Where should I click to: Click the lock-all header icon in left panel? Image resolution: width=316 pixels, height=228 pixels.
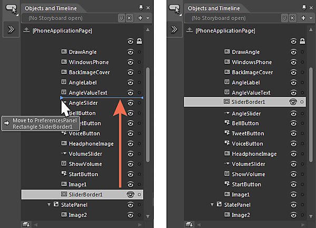tap(139, 42)
